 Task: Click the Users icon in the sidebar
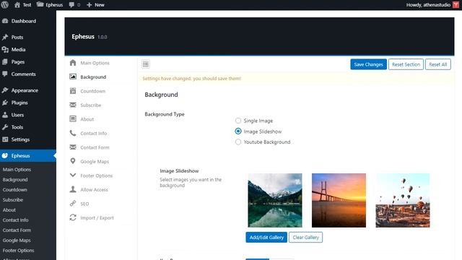[5, 115]
